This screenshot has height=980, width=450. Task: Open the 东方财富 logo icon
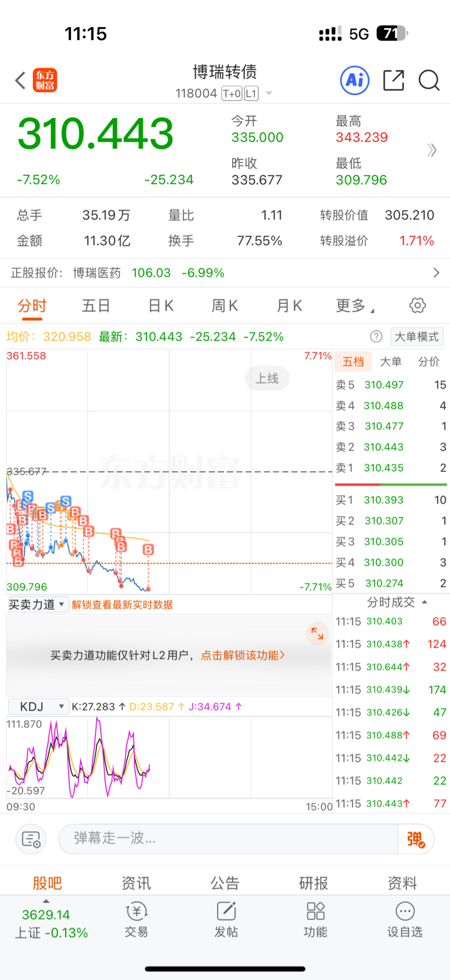pos(45,80)
